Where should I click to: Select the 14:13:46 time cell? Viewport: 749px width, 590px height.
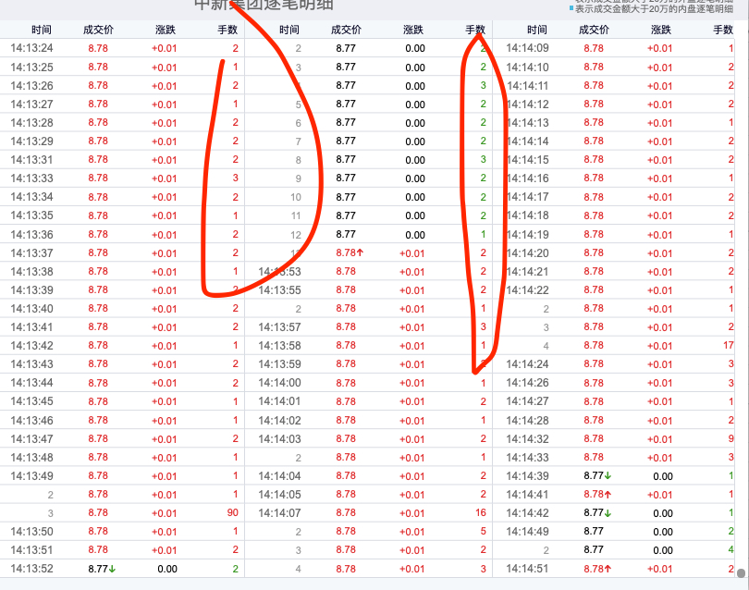[x=31, y=421]
